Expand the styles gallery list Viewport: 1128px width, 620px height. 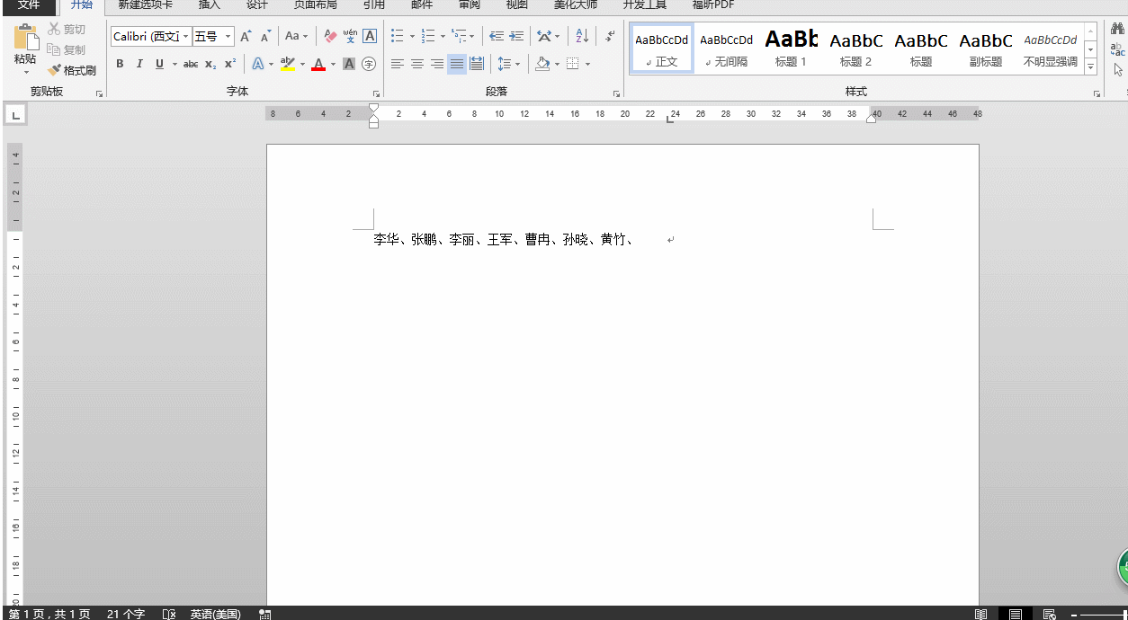coord(1090,66)
